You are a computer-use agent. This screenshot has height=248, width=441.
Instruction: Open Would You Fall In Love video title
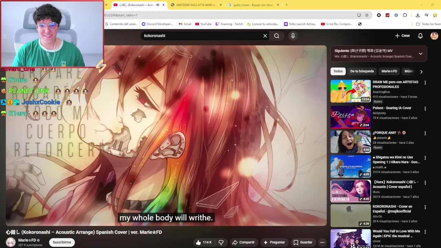point(396,234)
